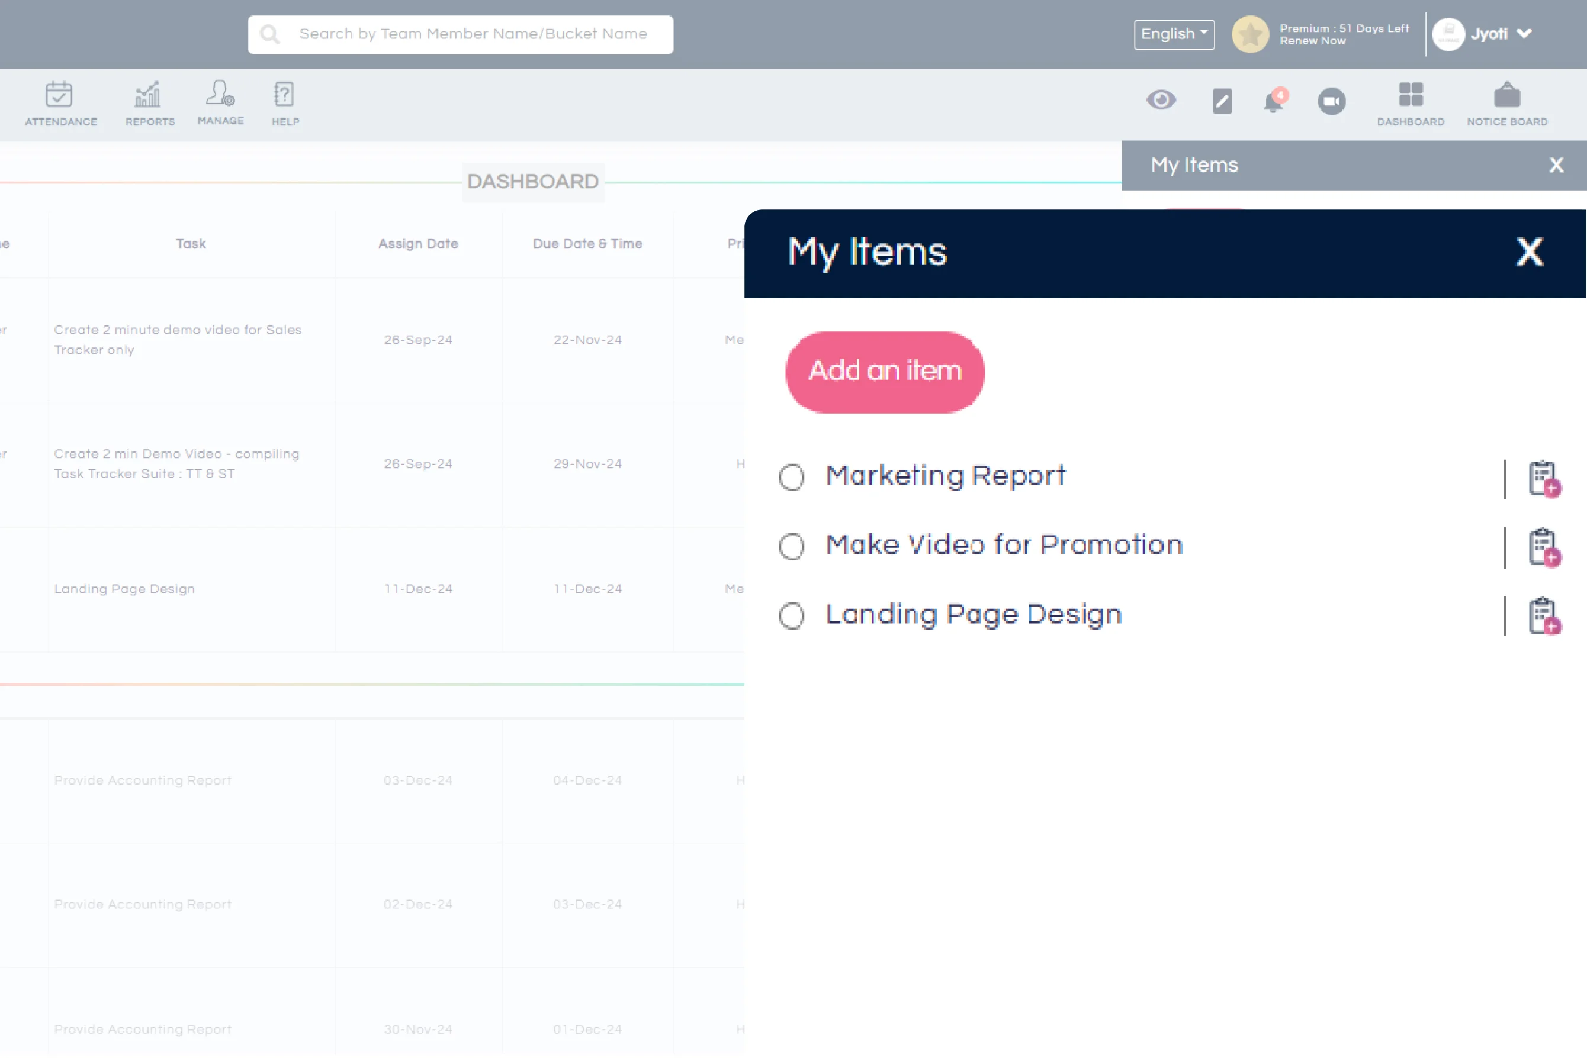Select Make Video for Promotion radio button
Viewport: 1587px width, 1058px height.
coord(792,547)
